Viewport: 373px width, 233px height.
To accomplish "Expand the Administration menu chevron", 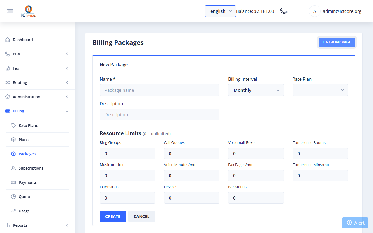I will (67, 97).
